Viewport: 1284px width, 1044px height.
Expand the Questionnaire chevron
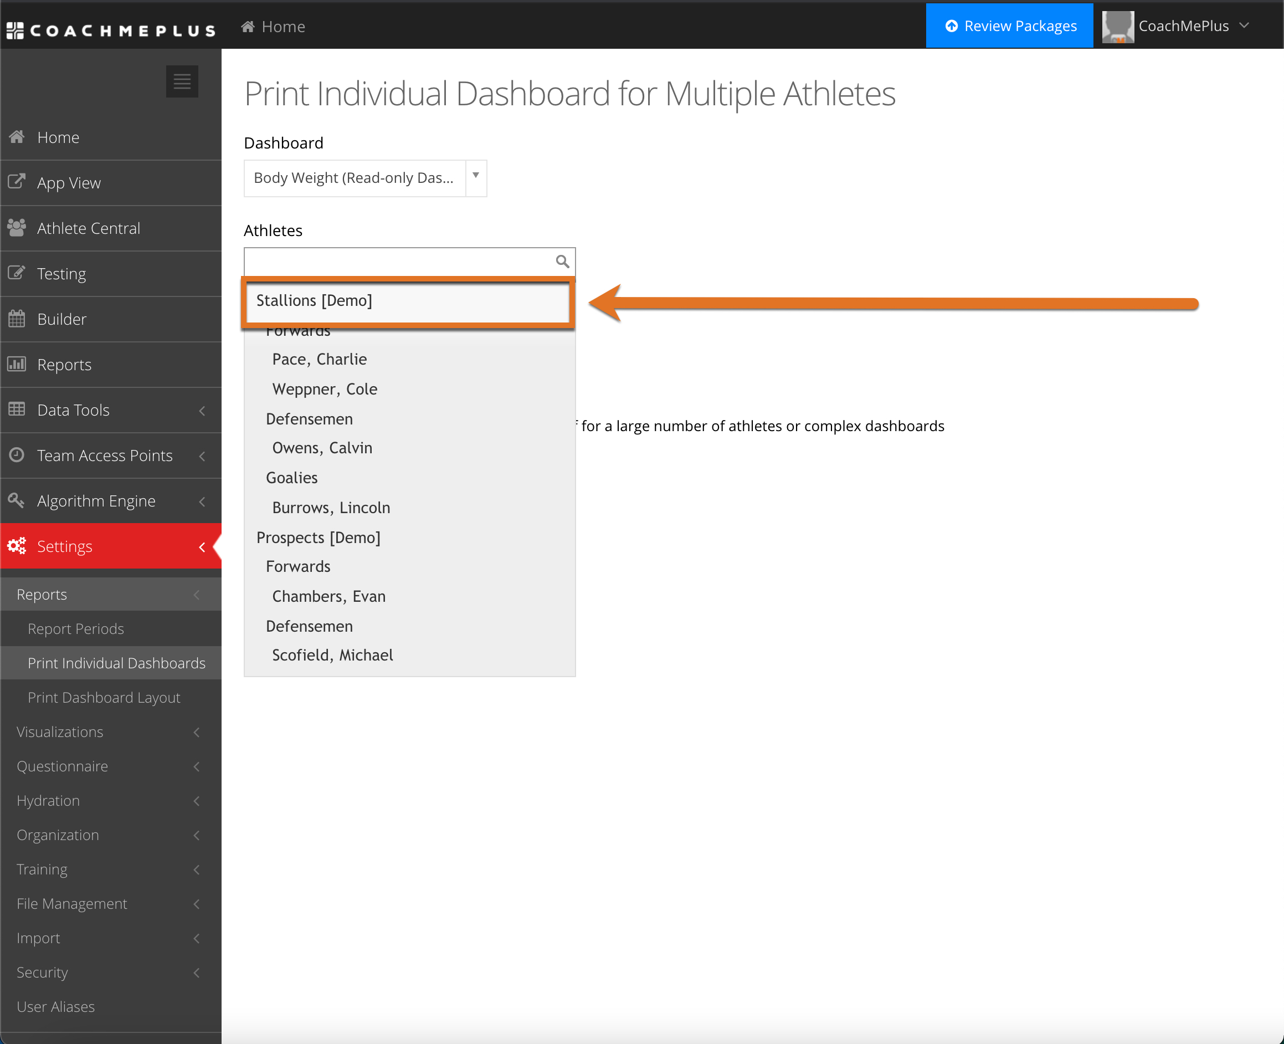(x=197, y=767)
